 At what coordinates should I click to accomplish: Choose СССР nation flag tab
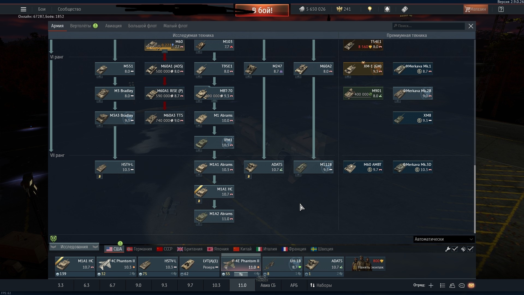click(165, 249)
